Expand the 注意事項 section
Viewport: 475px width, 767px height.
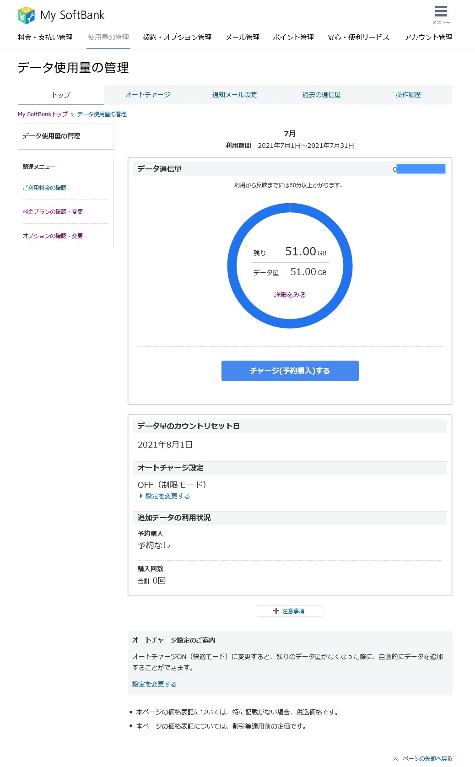pos(290,611)
